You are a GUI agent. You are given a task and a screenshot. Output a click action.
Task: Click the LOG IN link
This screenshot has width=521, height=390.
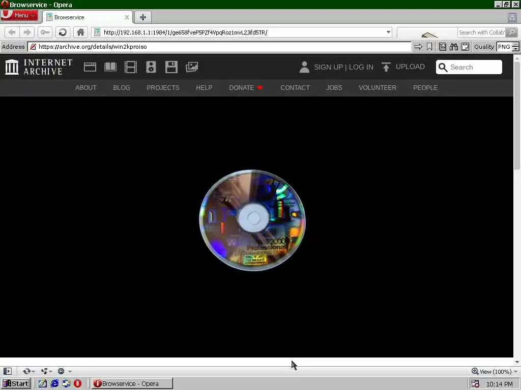361,68
